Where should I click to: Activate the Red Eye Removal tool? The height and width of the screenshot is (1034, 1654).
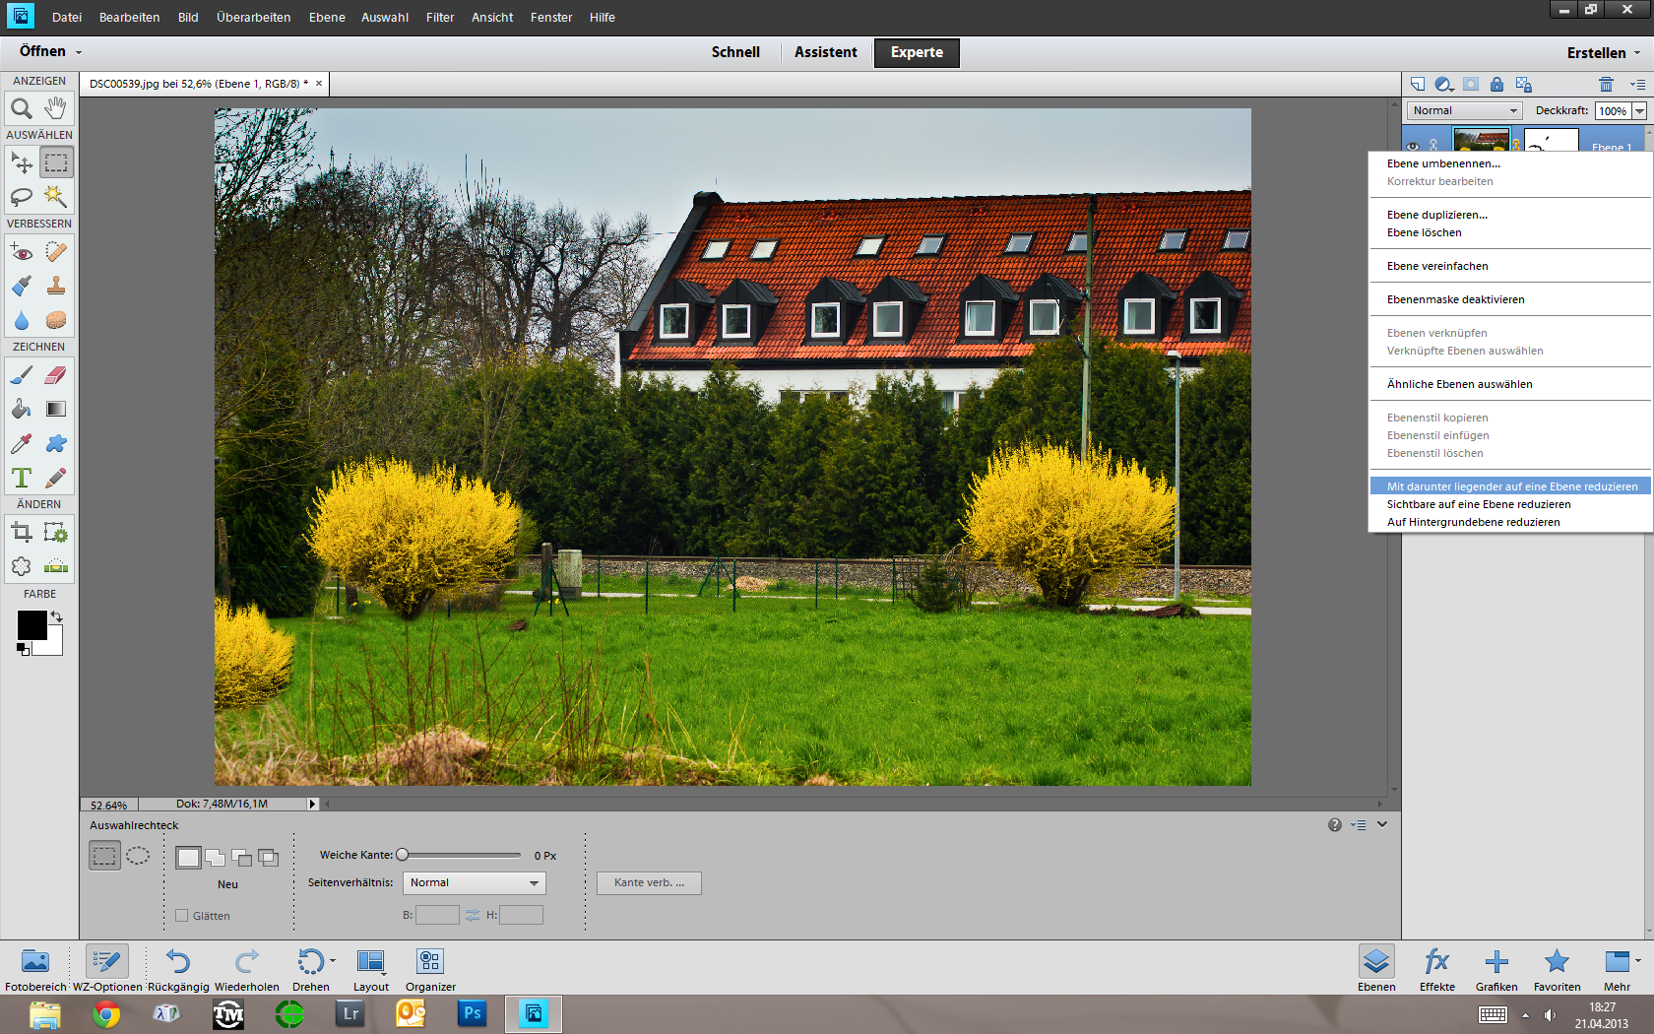click(x=22, y=252)
